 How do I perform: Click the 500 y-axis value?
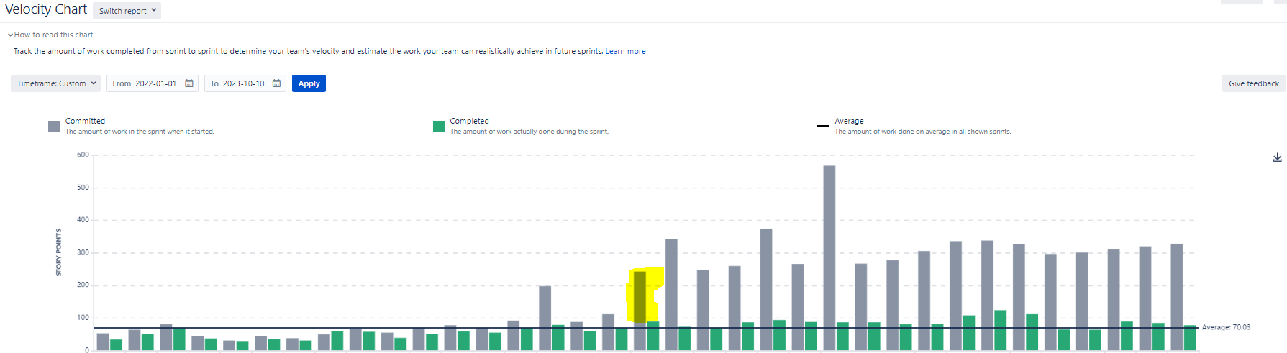83,187
